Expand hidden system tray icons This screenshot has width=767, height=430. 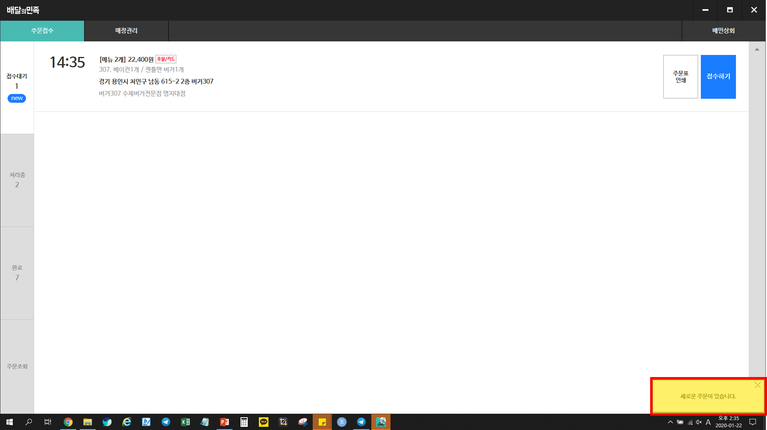[x=670, y=422]
